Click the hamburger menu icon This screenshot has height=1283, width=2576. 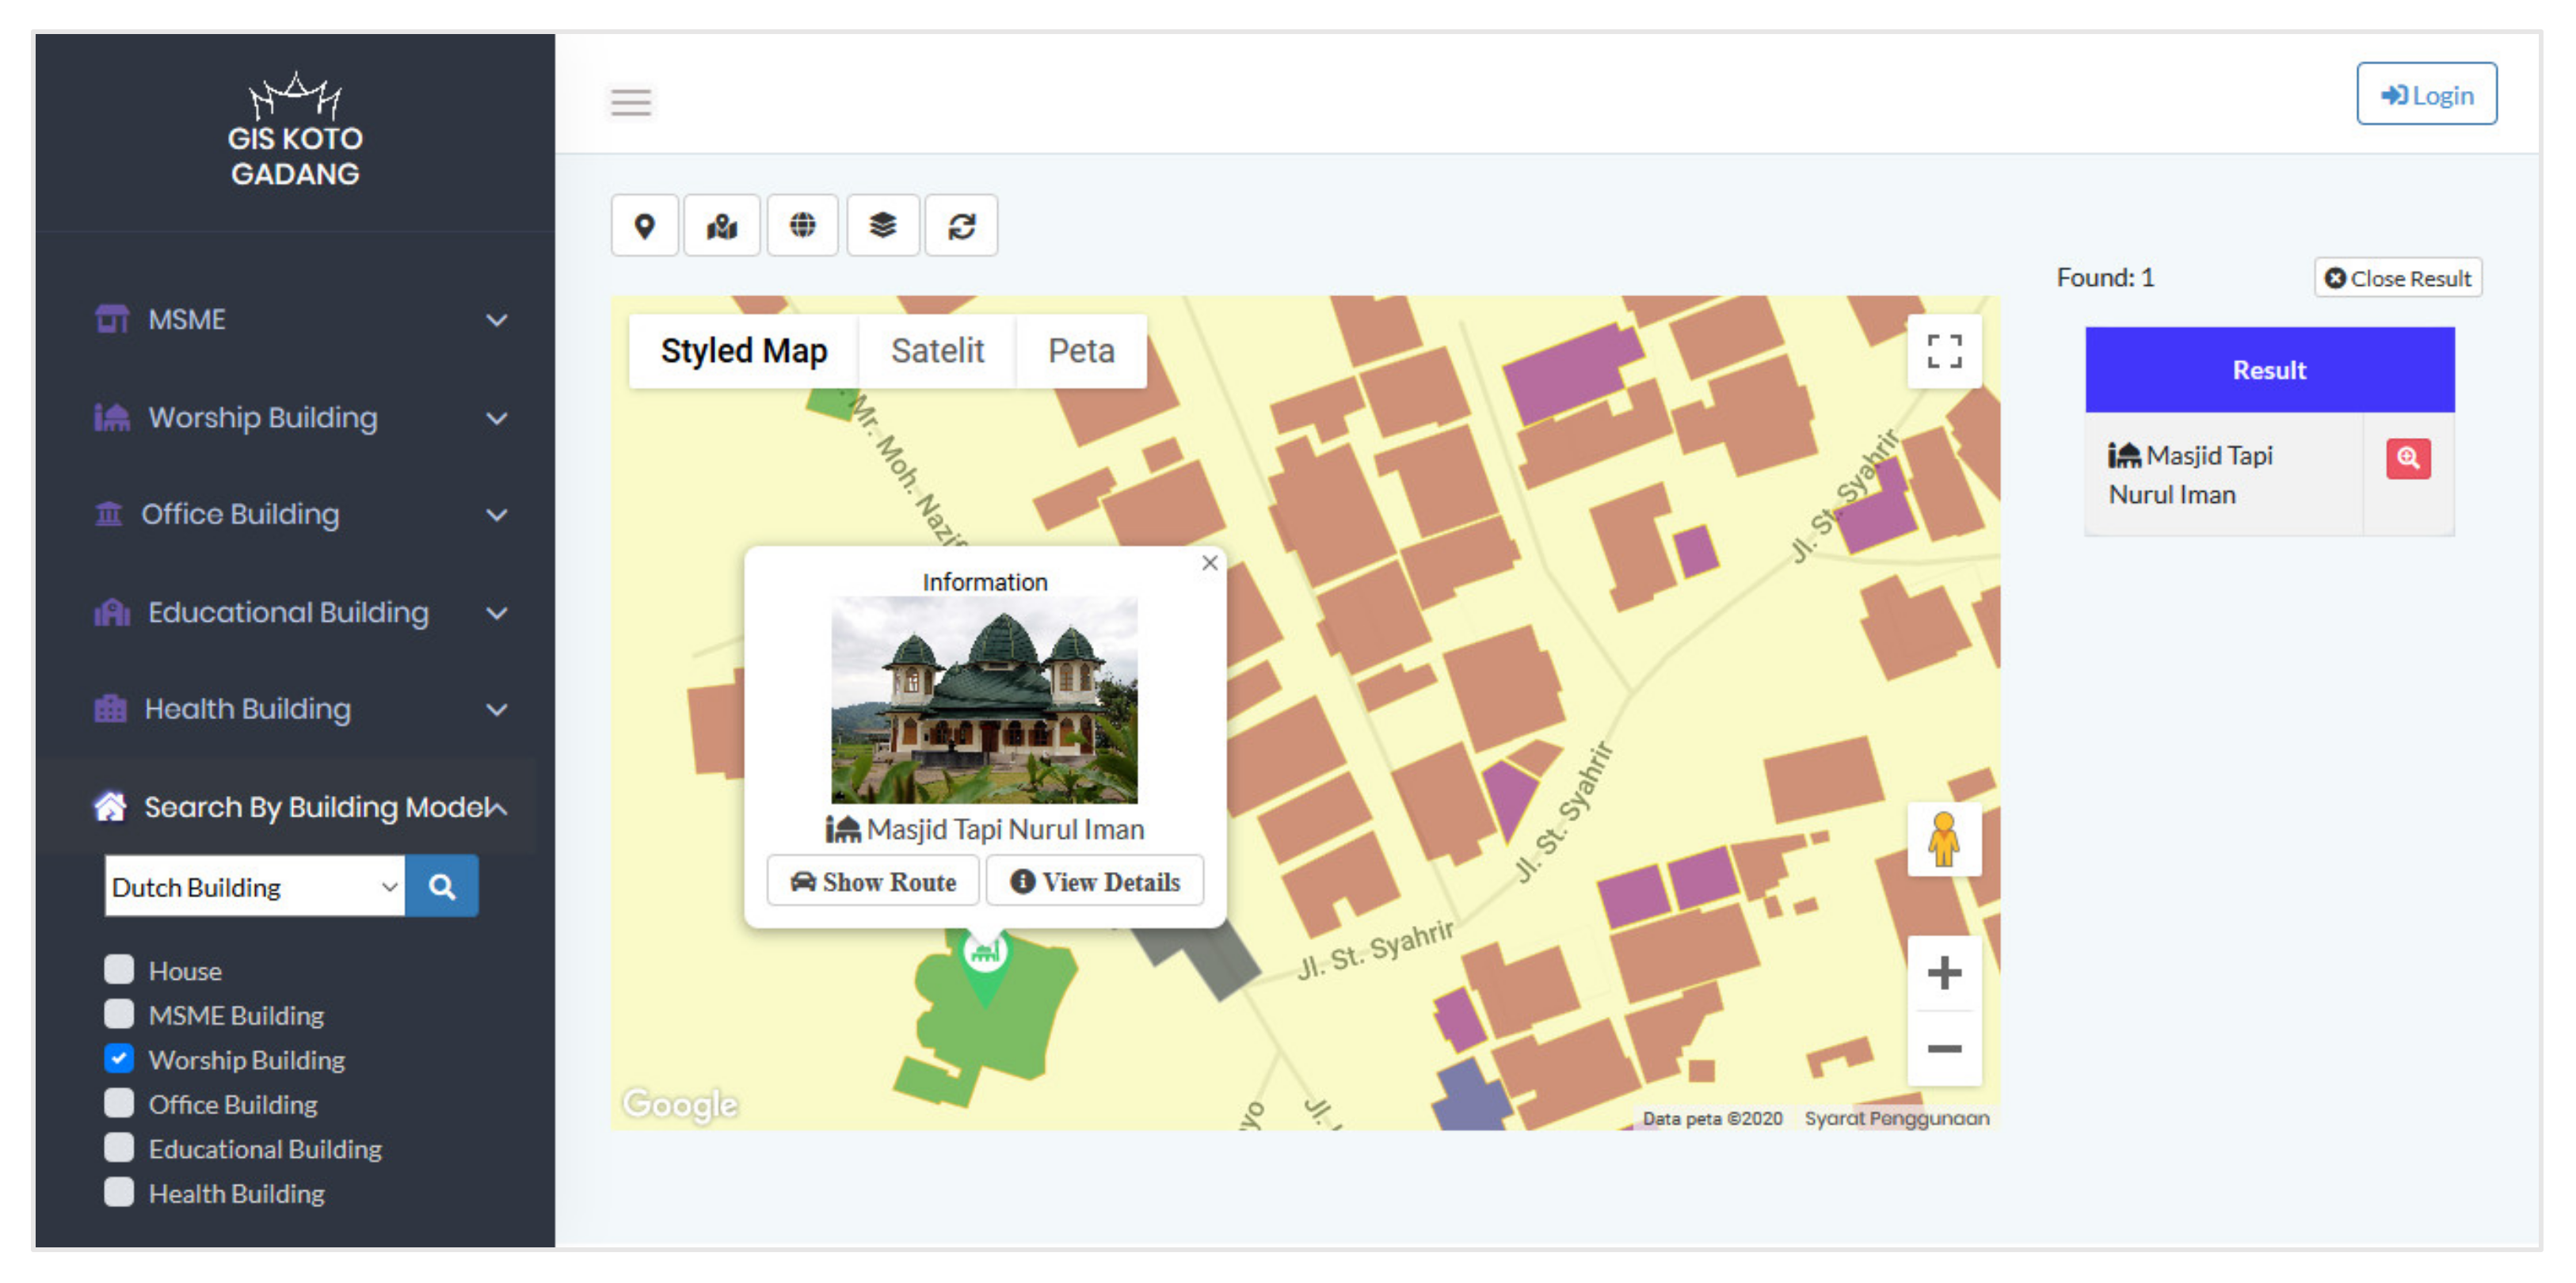(631, 102)
